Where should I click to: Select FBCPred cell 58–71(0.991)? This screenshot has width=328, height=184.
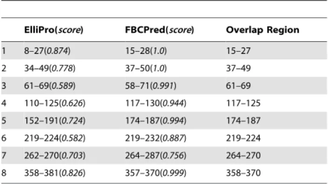point(151,86)
